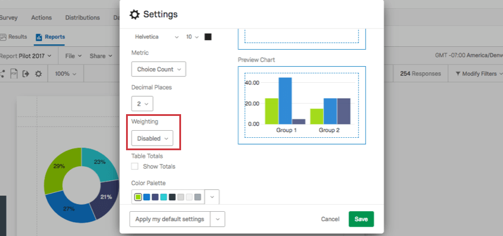Open report settings gear icon in toolbar

click(x=38, y=74)
